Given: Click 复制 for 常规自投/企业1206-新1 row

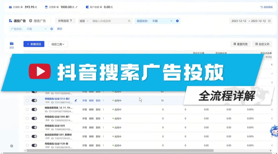Looking at the screenshot, I should click(x=98, y=118).
